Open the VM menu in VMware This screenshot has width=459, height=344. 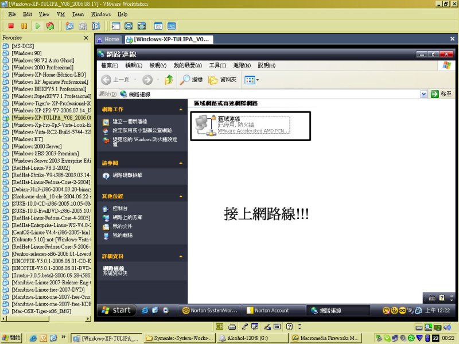pos(61,14)
